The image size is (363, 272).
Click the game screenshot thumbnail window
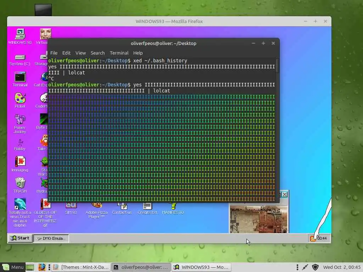(x=258, y=219)
